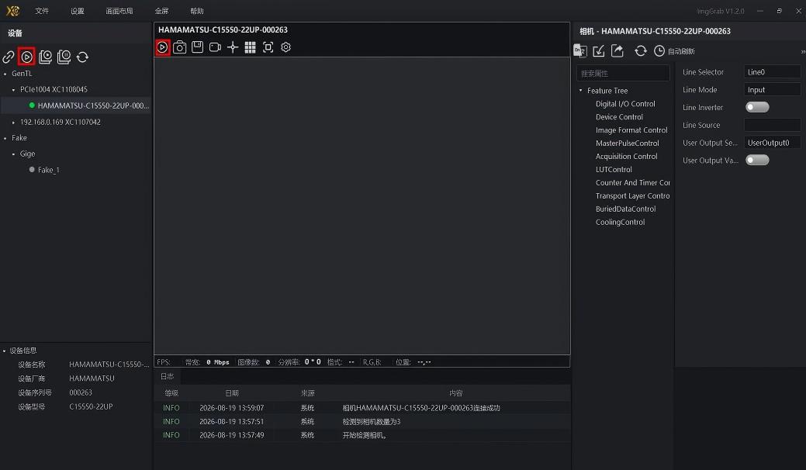This screenshot has height=470, width=806.
Task: Collapse the Gige tree node
Action: pyautogui.click(x=13, y=154)
